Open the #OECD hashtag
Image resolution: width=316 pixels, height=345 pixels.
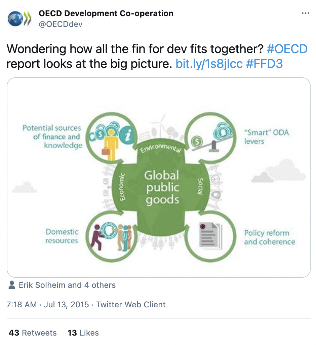click(287, 49)
